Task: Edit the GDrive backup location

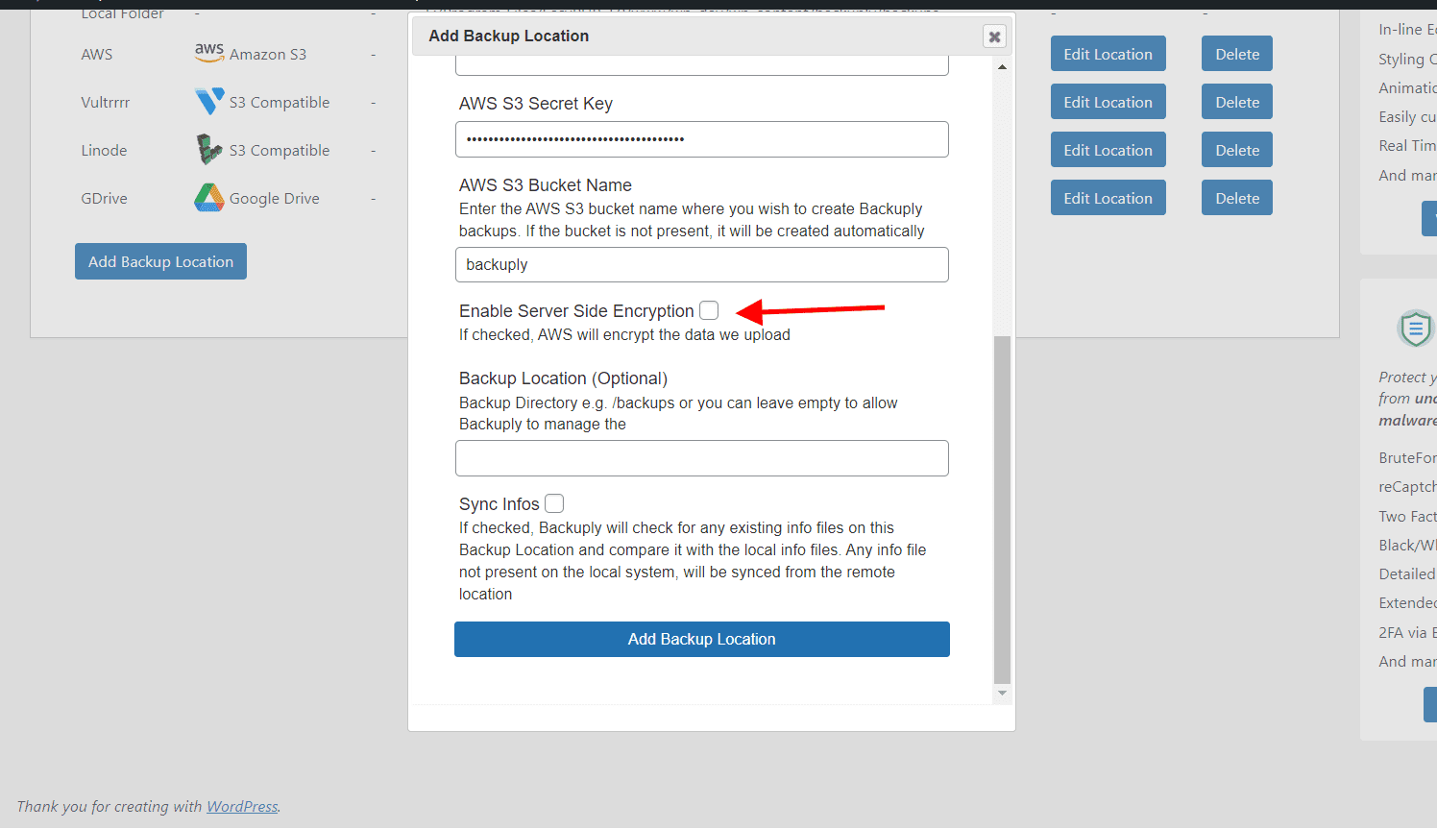Action: [x=1108, y=197]
